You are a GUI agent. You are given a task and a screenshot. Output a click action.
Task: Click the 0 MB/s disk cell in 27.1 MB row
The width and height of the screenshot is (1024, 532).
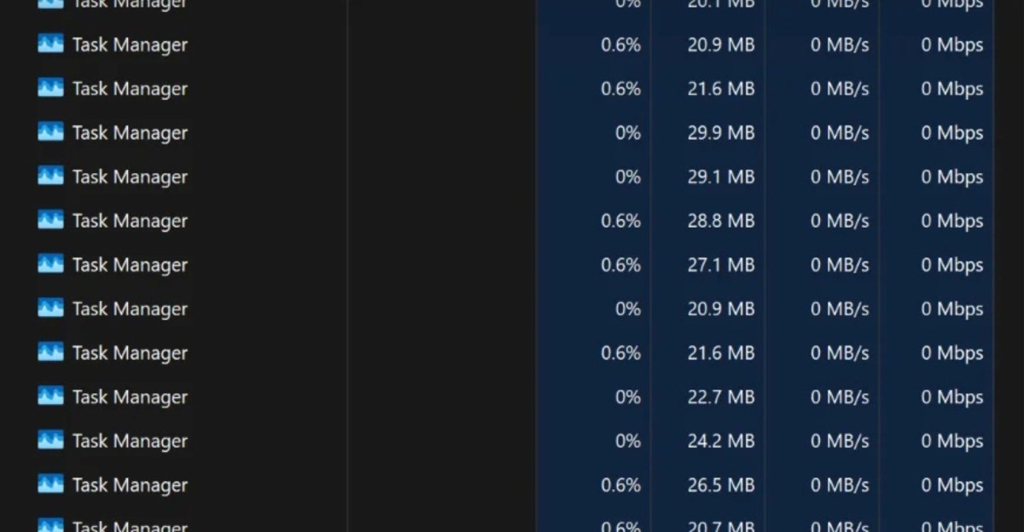pos(840,265)
